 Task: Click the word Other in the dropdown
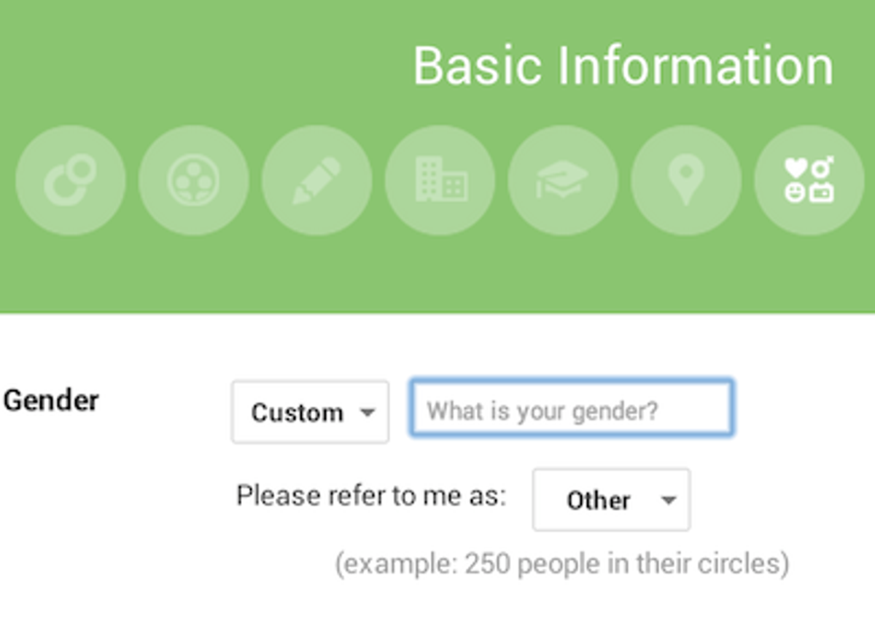coord(598,500)
